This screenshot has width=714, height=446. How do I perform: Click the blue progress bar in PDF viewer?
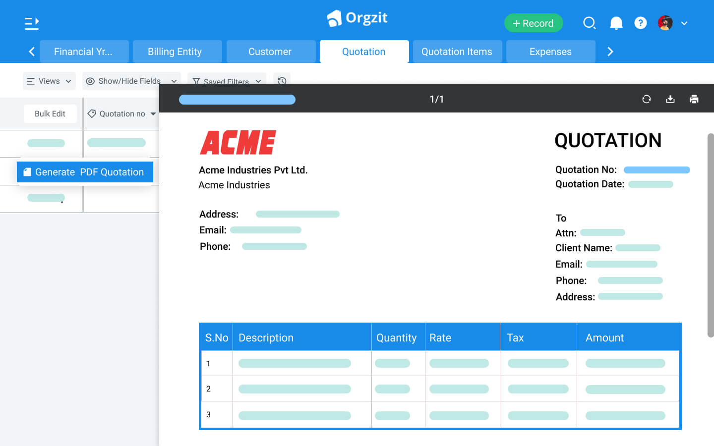(237, 99)
